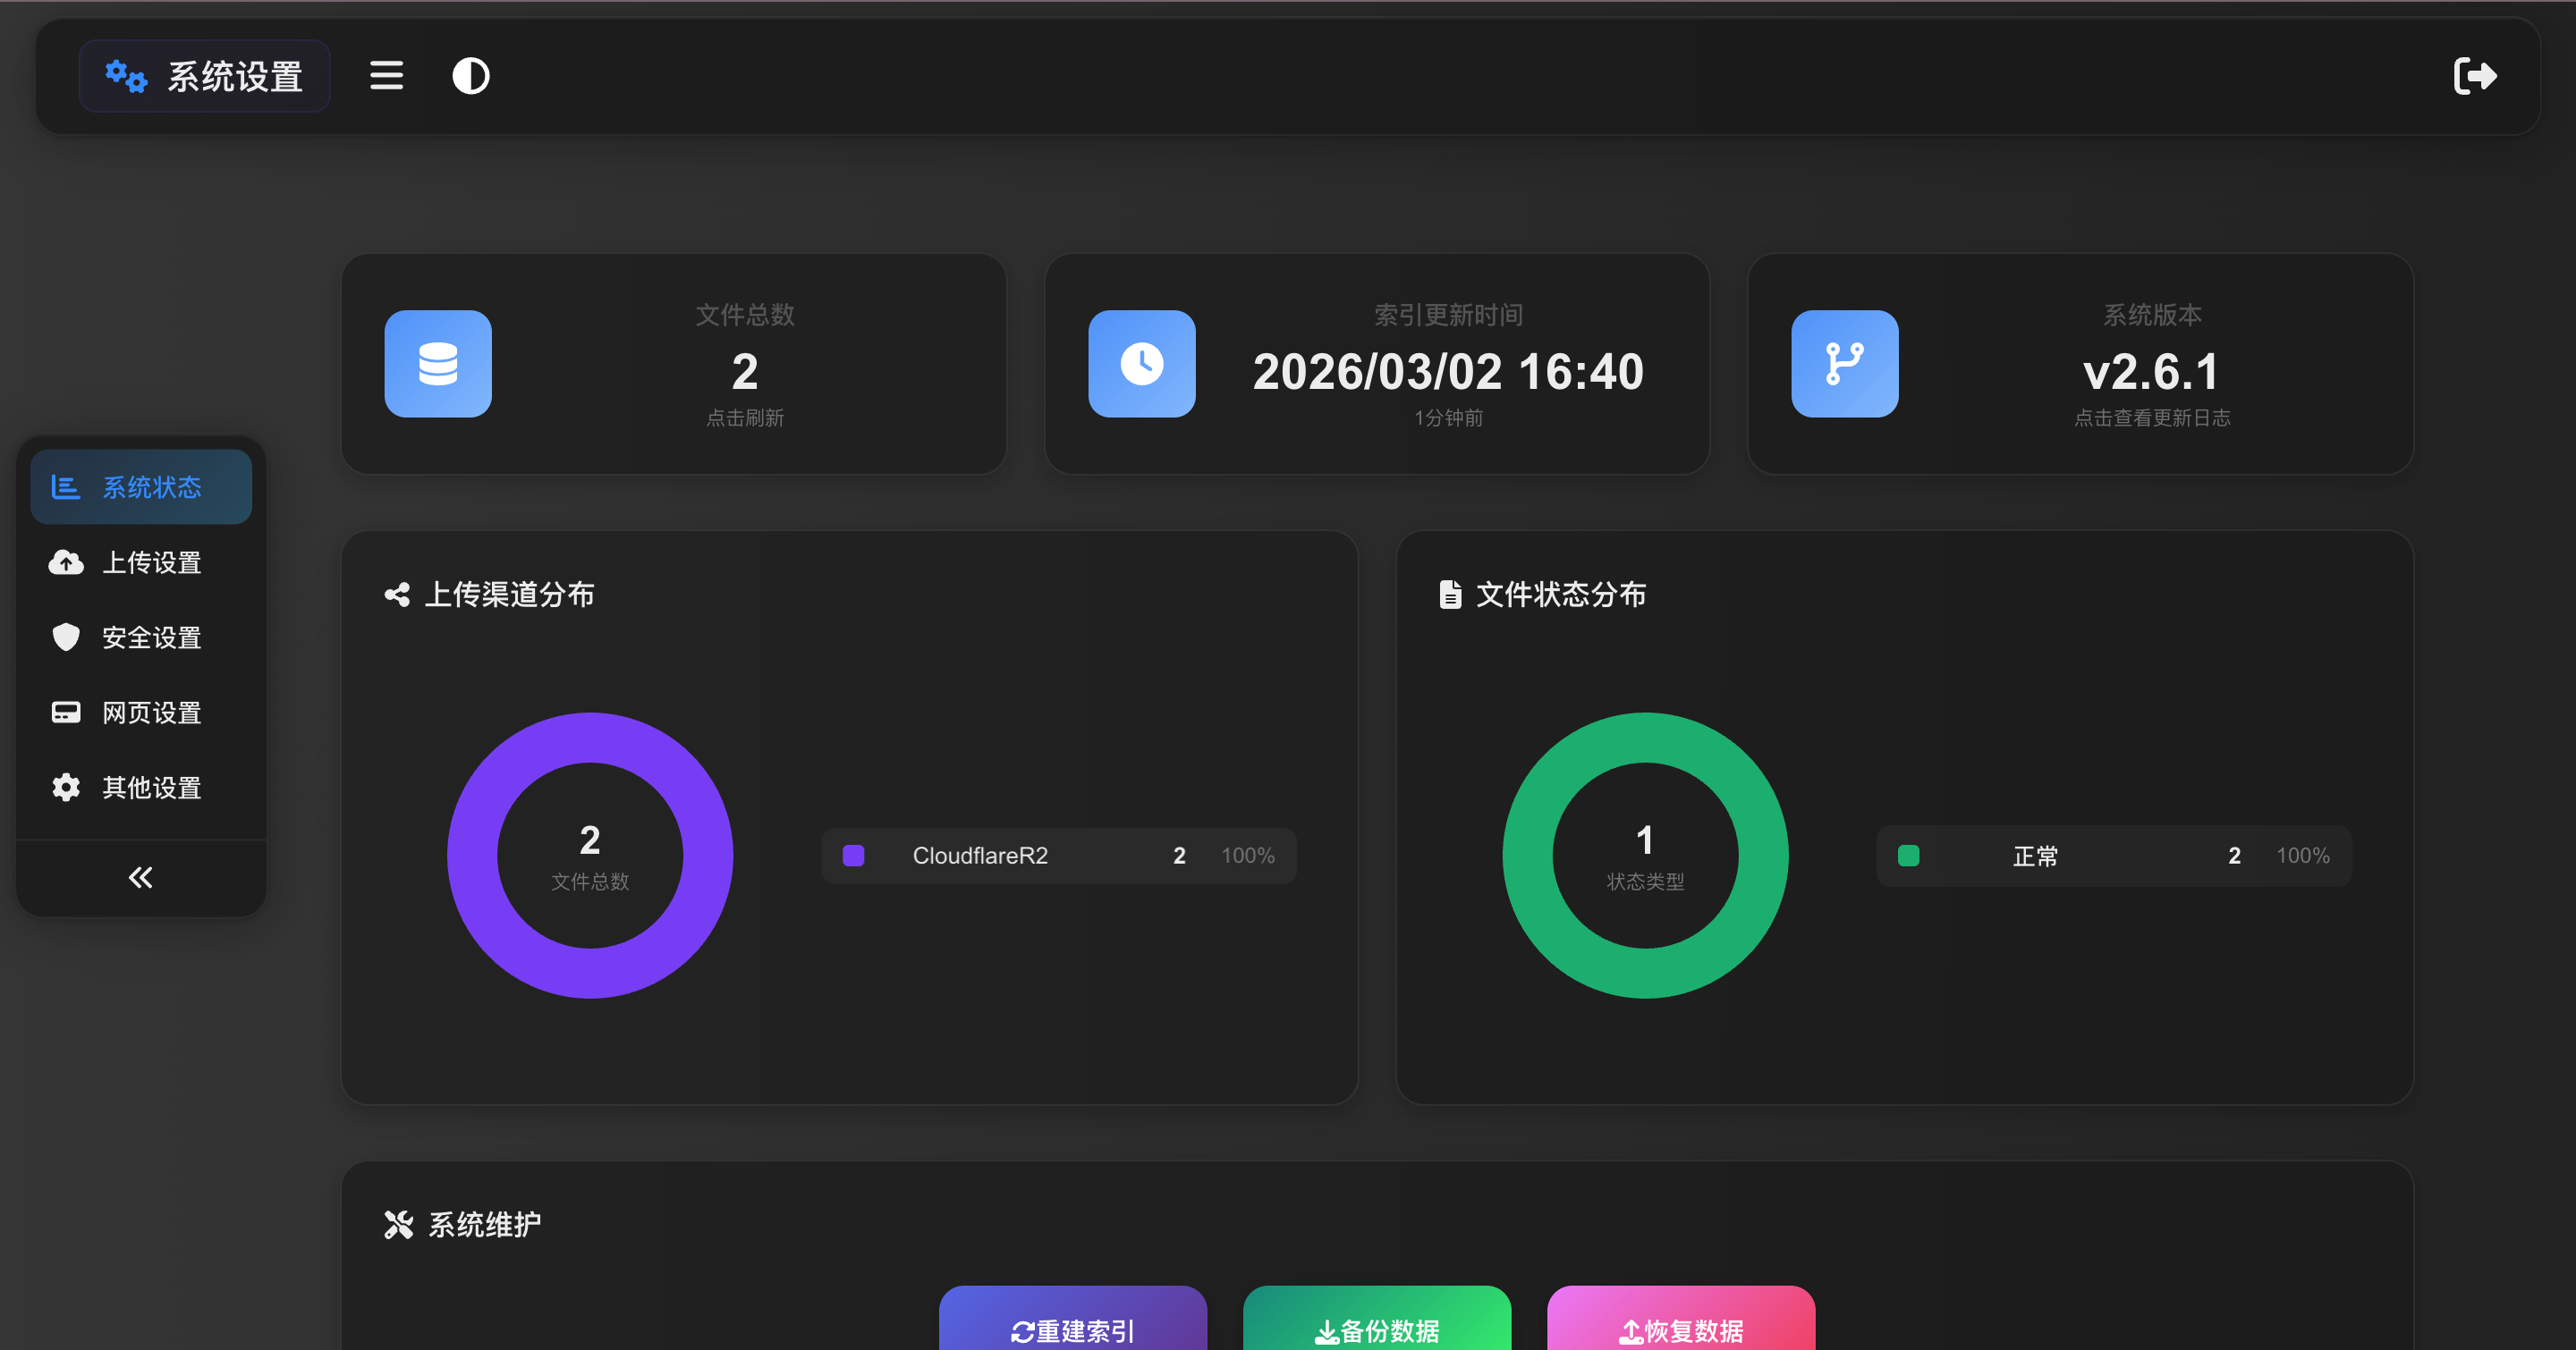Screen dimensions: 2576x1350
Task: Open the hamburger menu icon
Action: point(386,76)
